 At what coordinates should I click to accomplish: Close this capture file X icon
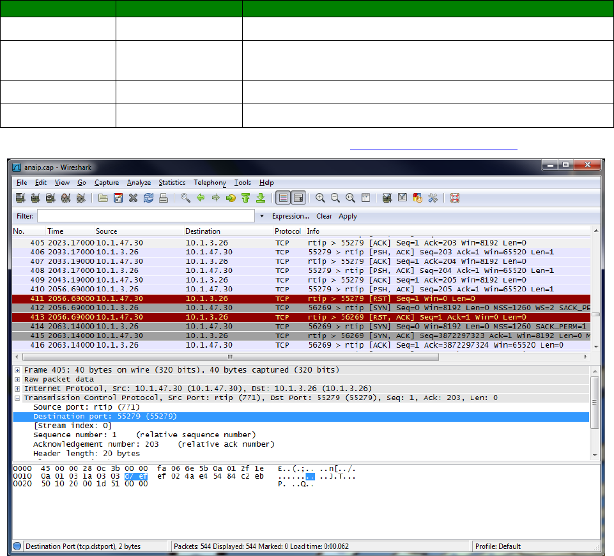coord(133,197)
